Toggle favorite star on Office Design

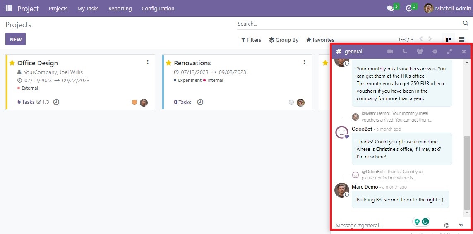point(12,63)
